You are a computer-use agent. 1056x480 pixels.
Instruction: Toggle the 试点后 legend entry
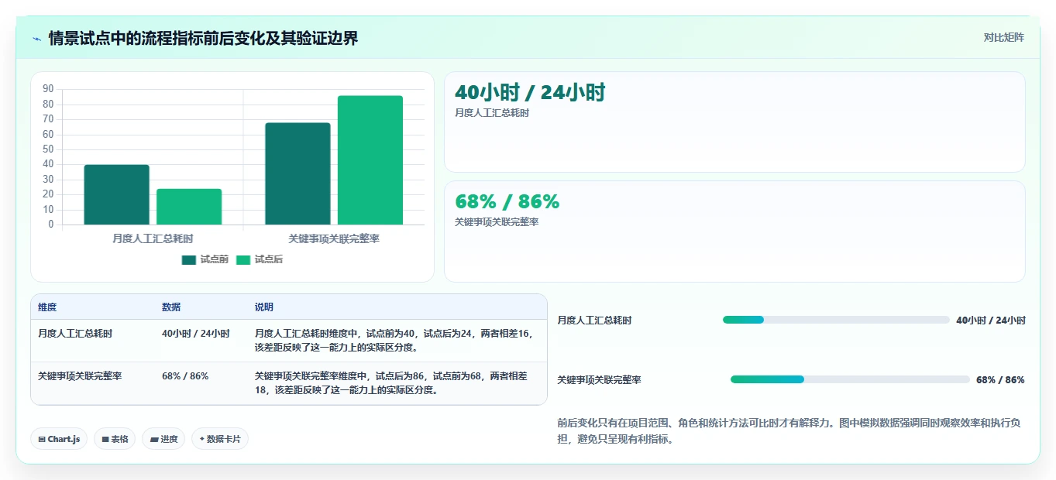(x=260, y=260)
